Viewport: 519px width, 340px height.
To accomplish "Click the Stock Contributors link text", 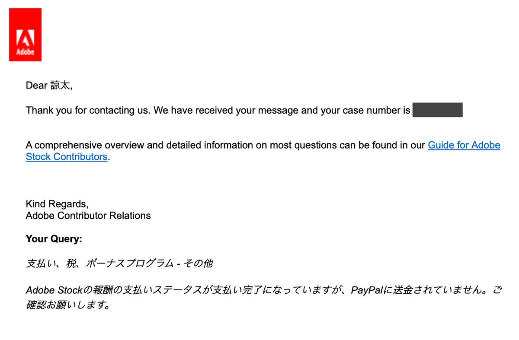I will pyautogui.click(x=67, y=156).
